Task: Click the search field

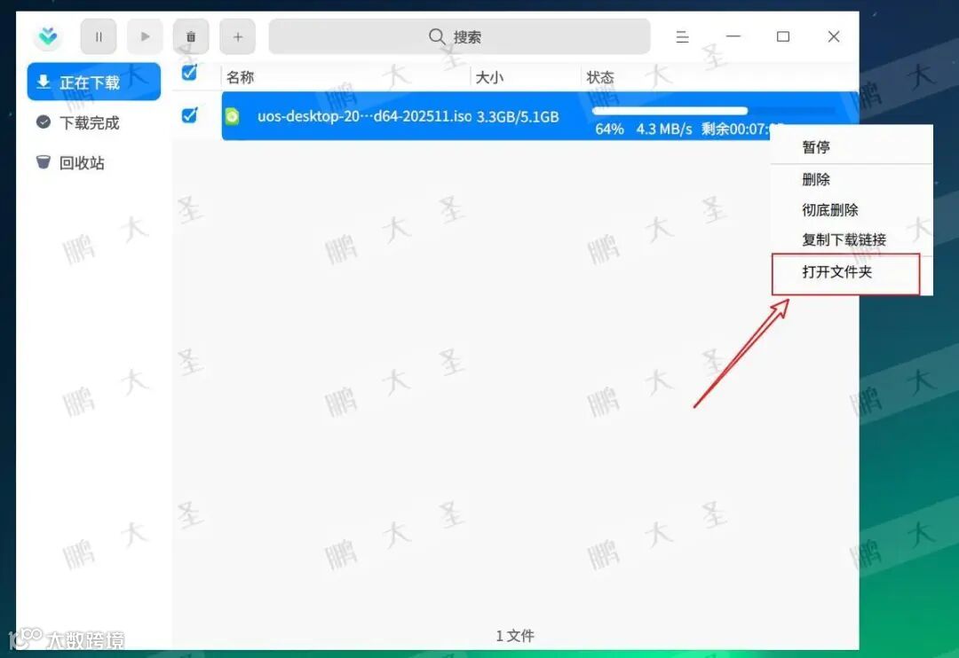Action: click(459, 36)
